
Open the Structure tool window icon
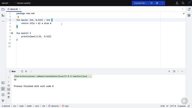tap(3, 15)
